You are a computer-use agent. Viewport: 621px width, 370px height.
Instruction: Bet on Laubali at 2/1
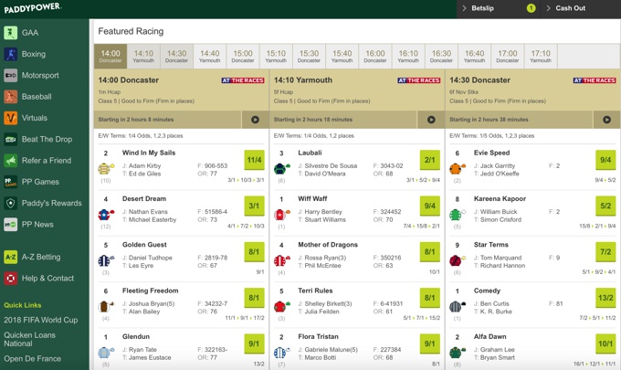[x=430, y=160]
